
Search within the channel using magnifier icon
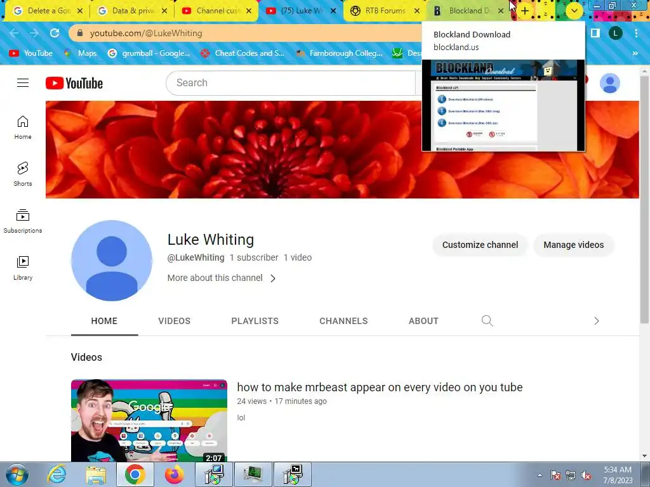point(487,320)
